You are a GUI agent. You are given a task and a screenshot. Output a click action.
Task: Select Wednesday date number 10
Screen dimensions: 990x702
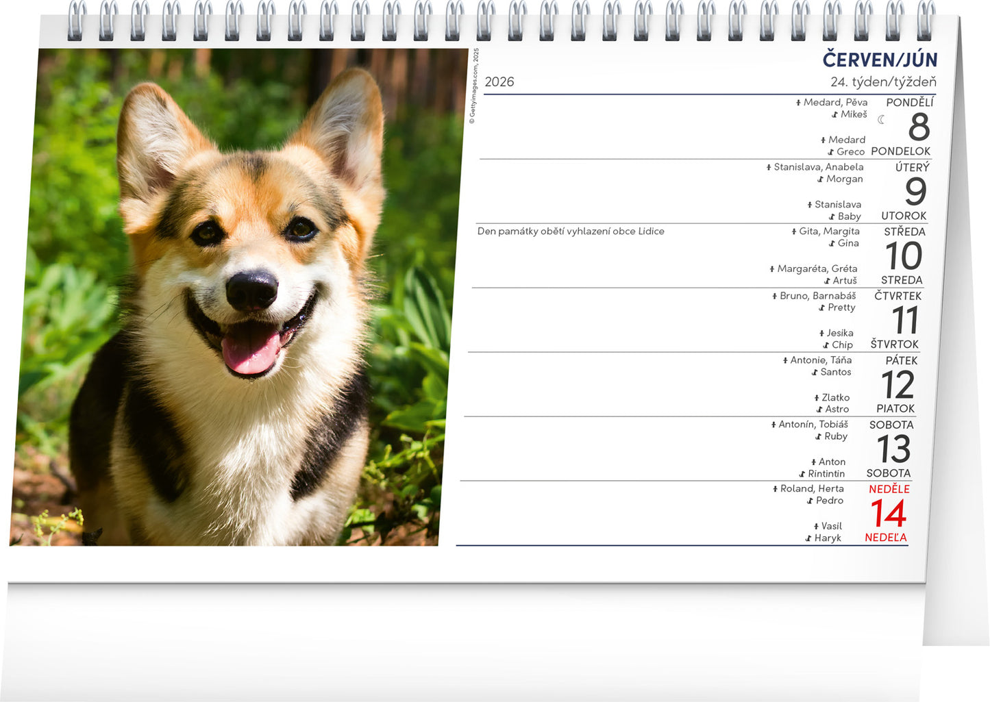pos(904,256)
